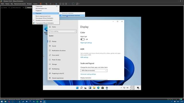Click the send Ctrl+Alt+Del toolbar icon
Viewport: 184px width, 103px height.
(x=47, y=4)
